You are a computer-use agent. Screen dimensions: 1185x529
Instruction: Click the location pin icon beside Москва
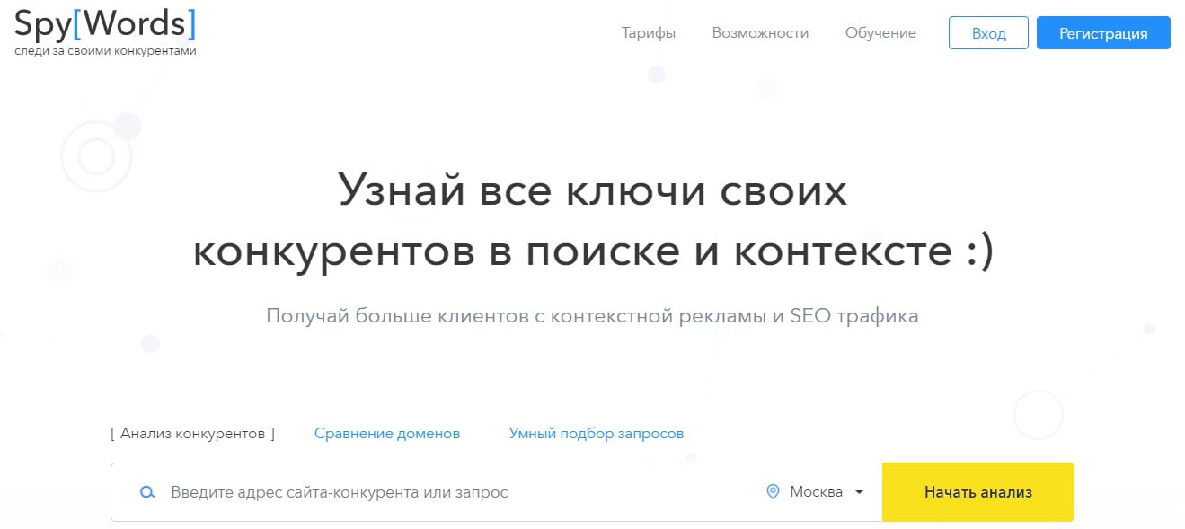click(x=773, y=492)
